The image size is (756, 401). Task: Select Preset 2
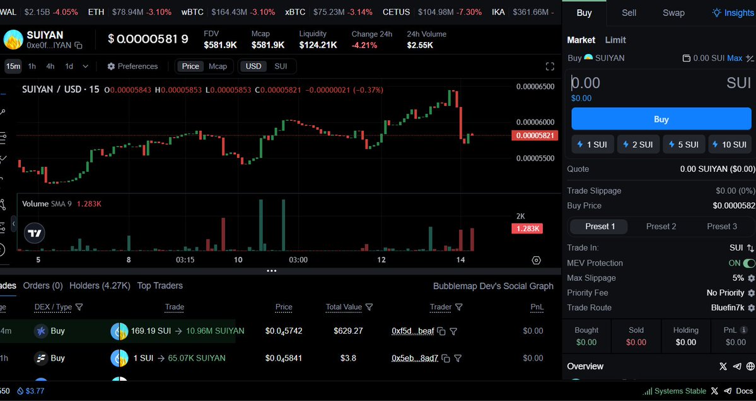(661, 227)
